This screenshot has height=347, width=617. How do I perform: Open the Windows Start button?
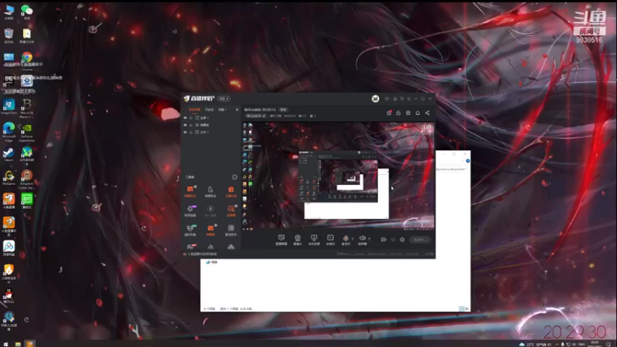point(5,344)
